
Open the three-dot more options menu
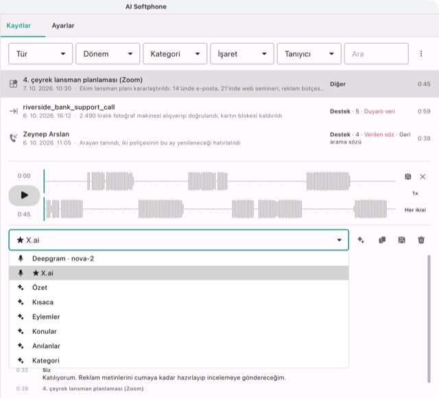[x=420, y=53]
